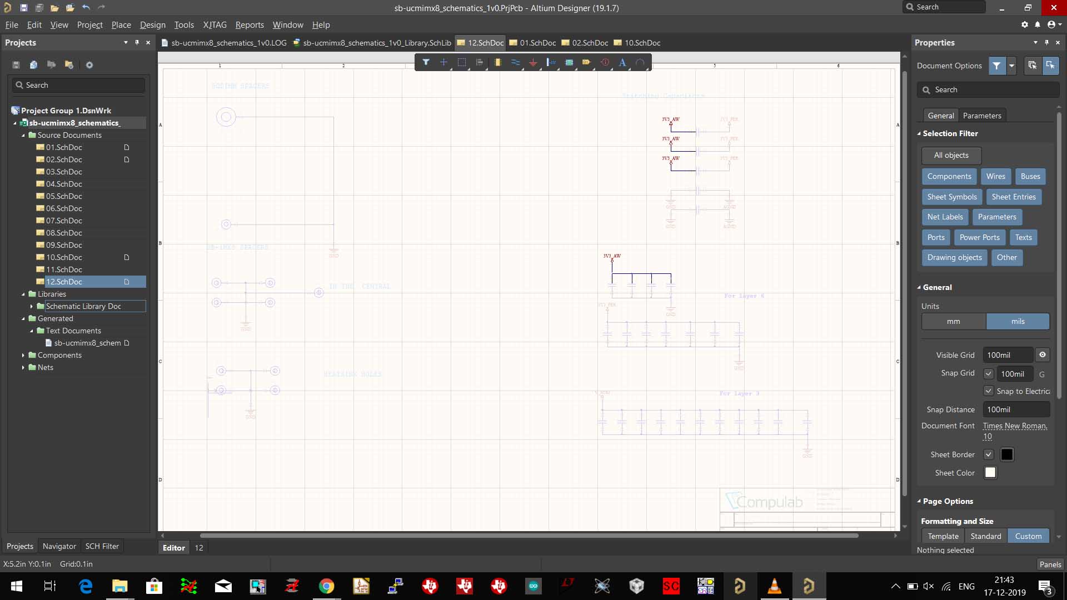
Task: Open the Design menu
Action: pyautogui.click(x=152, y=25)
